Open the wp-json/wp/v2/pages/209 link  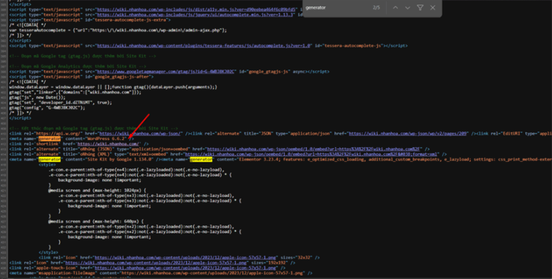tap(409, 134)
